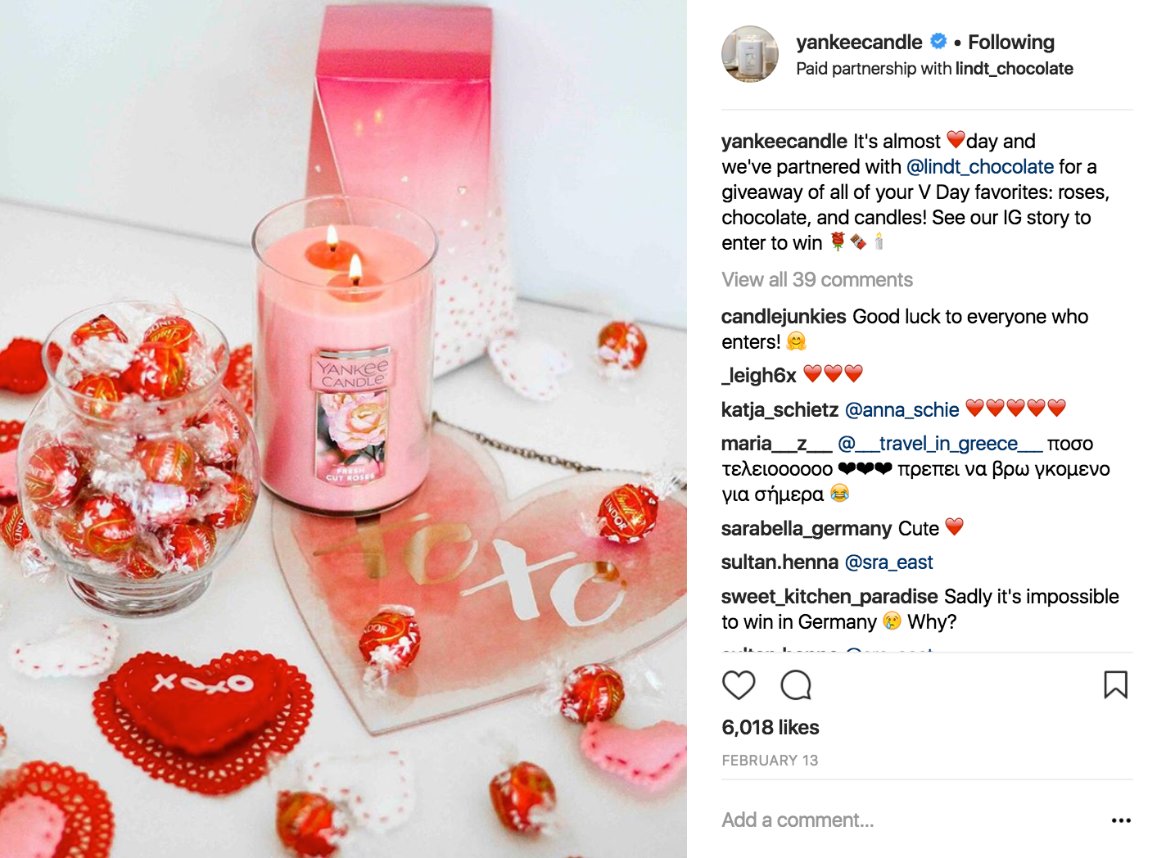
Task: View the 6,018 likes list
Action: [771, 727]
